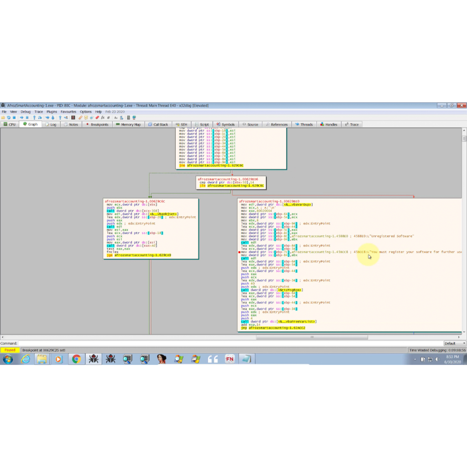Screen dimensions: 467x467
Task: Click the graph's vertical scrollbar down arrow
Action: point(464,332)
